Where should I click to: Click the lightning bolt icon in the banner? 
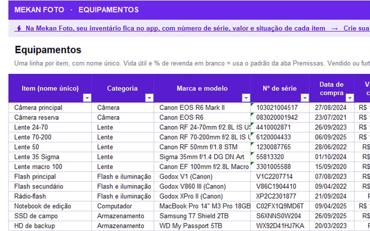point(19,28)
